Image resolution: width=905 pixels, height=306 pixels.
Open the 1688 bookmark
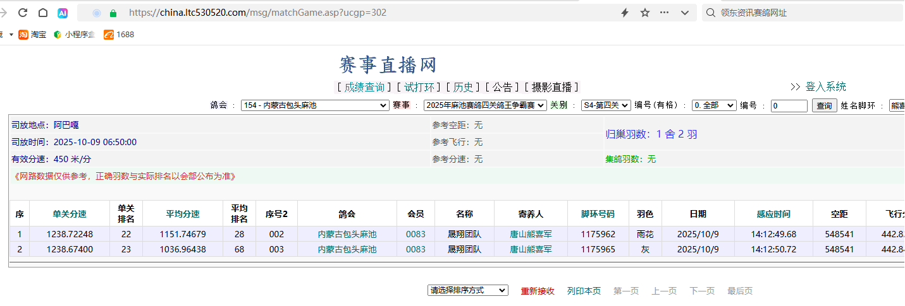119,35
